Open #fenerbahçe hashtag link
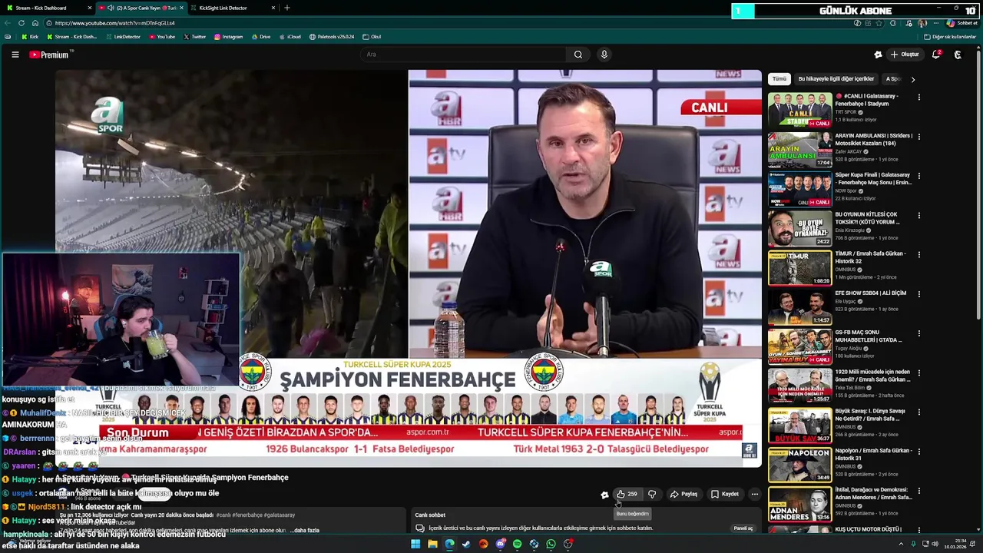This screenshot has height=553, width=983. (x=247, y=515)
